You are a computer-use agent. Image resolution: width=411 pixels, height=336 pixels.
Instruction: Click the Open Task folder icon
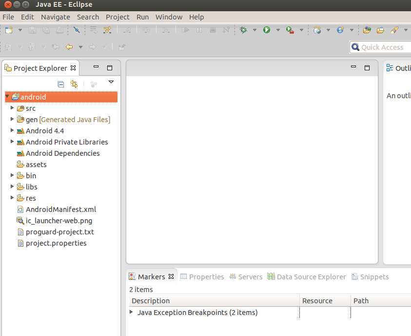coord(380,30)
